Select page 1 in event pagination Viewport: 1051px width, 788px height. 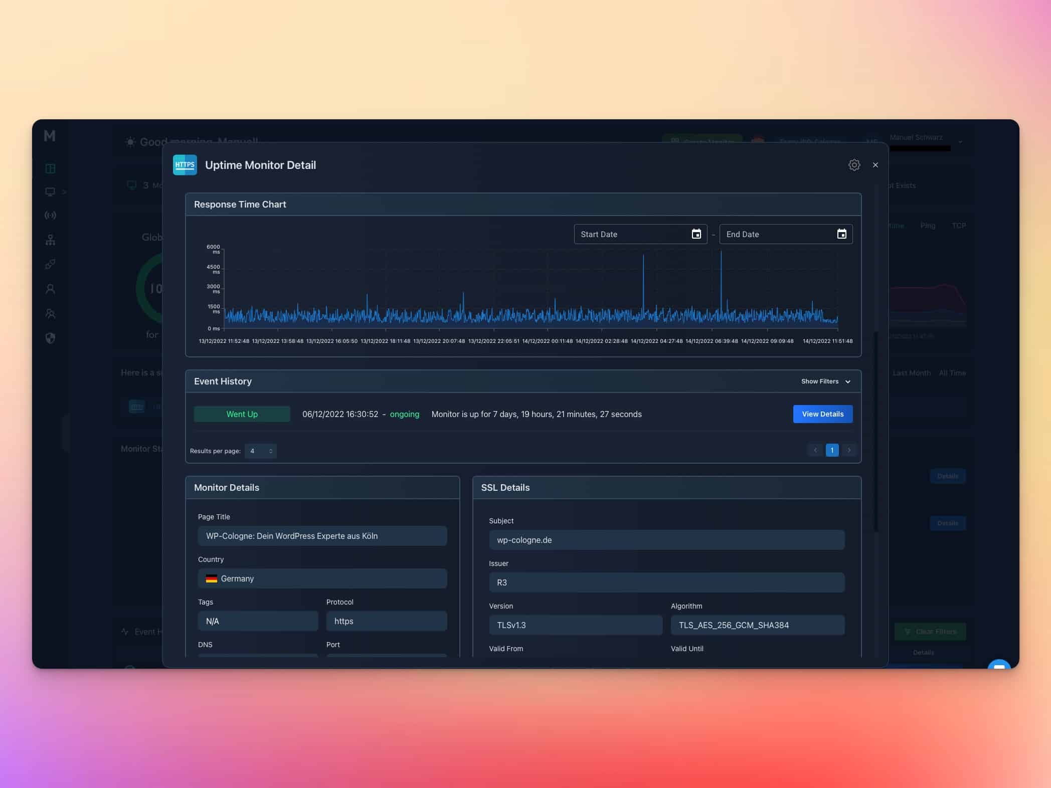(x=832, y=450)
